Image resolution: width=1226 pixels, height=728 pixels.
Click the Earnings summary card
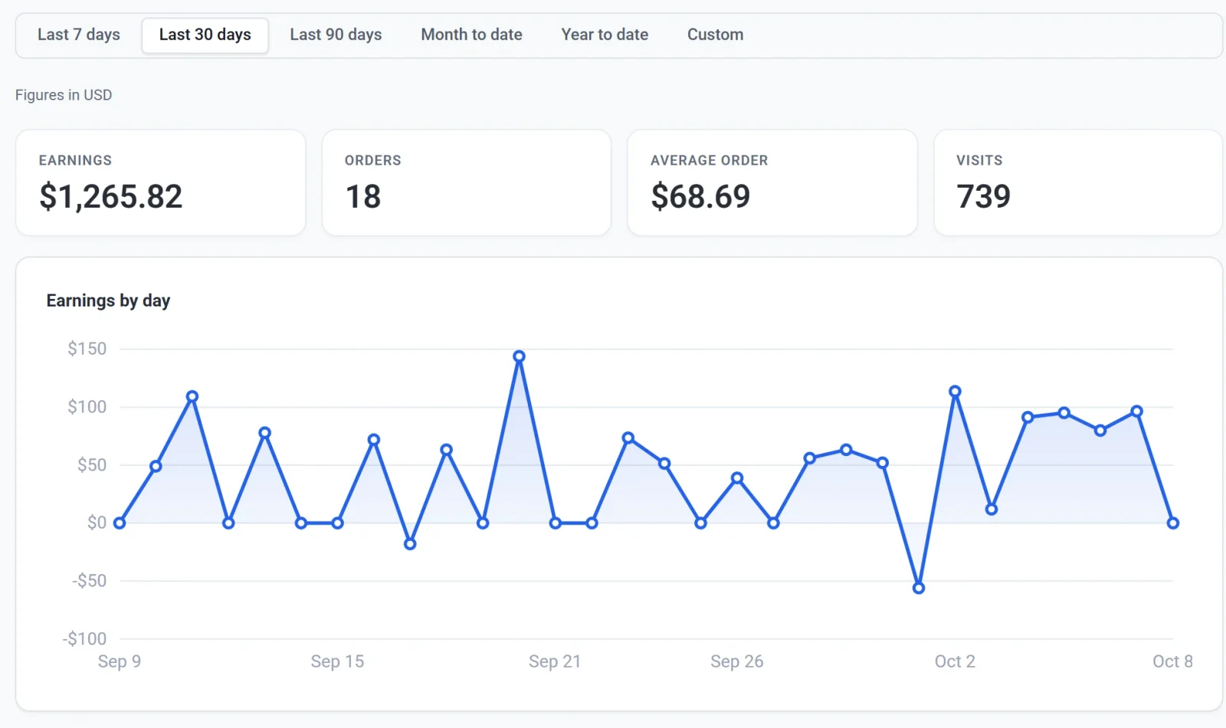(161, 182)
